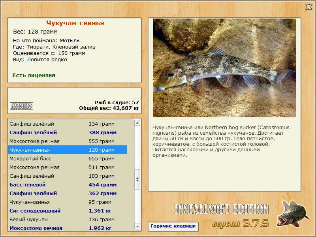Select Моксостома речная 511 грамм row

point(68,167)
